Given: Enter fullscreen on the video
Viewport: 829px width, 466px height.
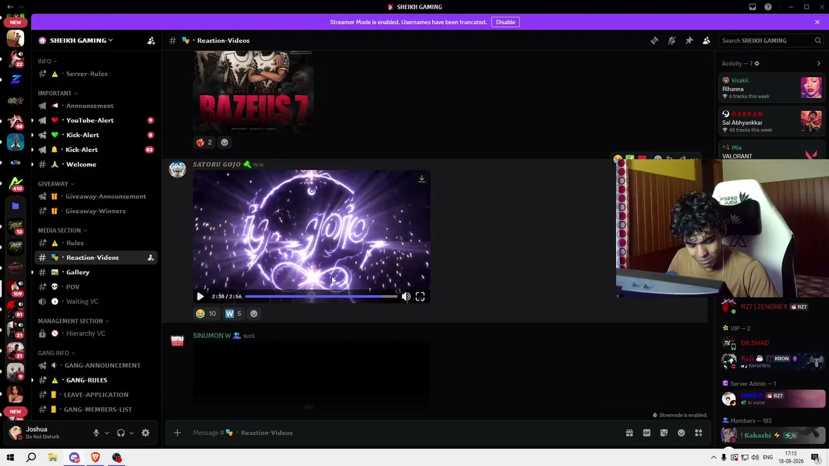Looking at the screenshot, I should click(x=420, y=296).
